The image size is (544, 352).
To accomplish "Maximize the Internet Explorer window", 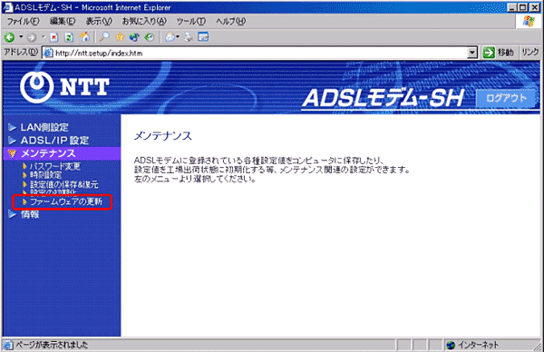I will click(x=523, y=7).
